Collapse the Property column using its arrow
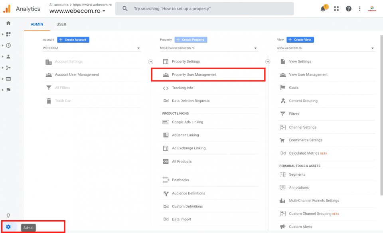The height and width of the screenshot is (233, 383). pos(151,62)
